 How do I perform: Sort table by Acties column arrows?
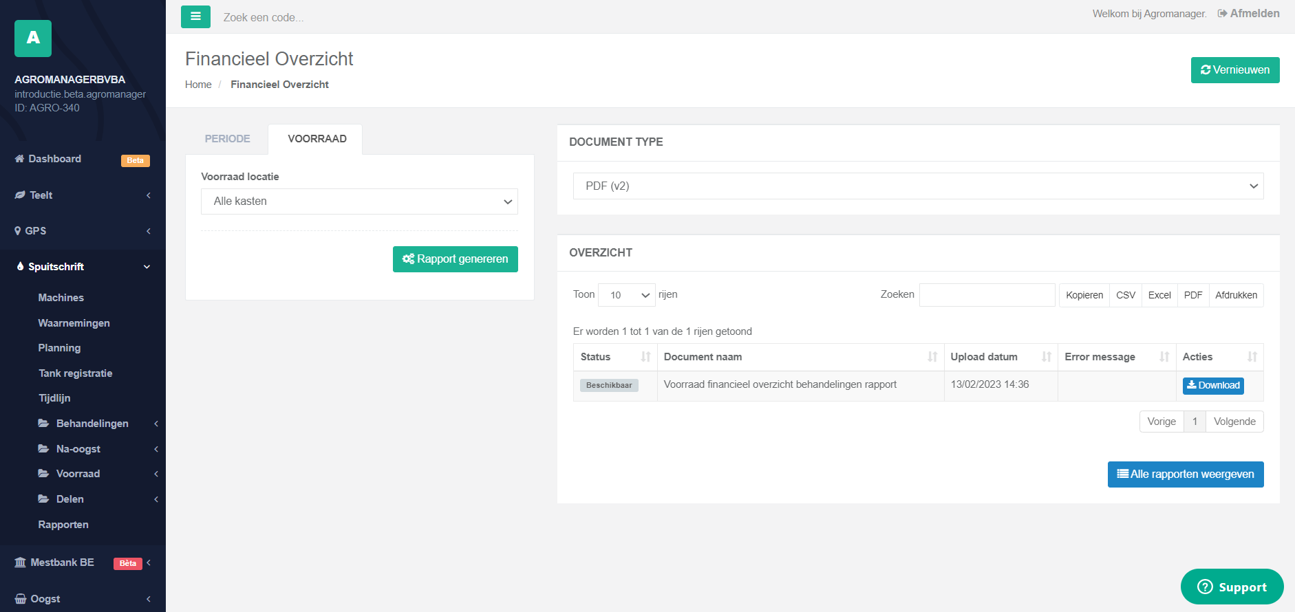[1252, 357]
